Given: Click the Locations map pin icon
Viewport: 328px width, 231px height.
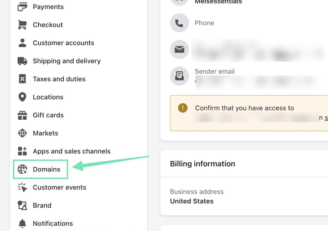Looking at the screenshot, I should [22, 97].
